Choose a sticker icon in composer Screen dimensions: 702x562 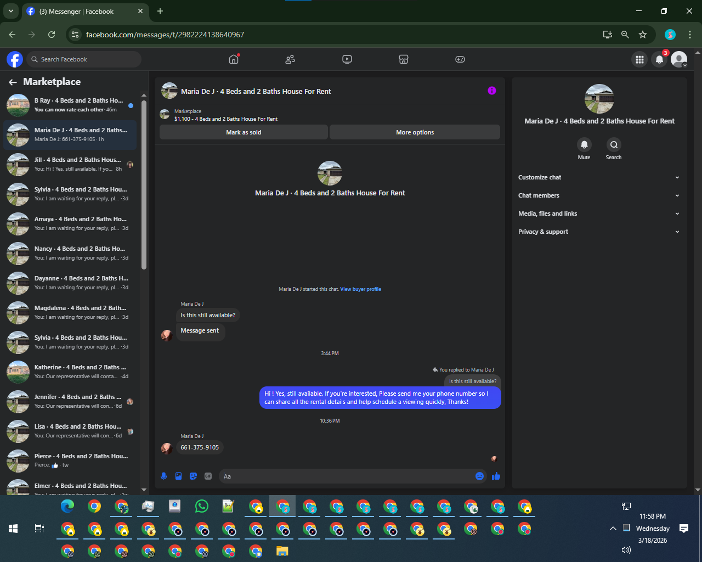pos(193,476)
